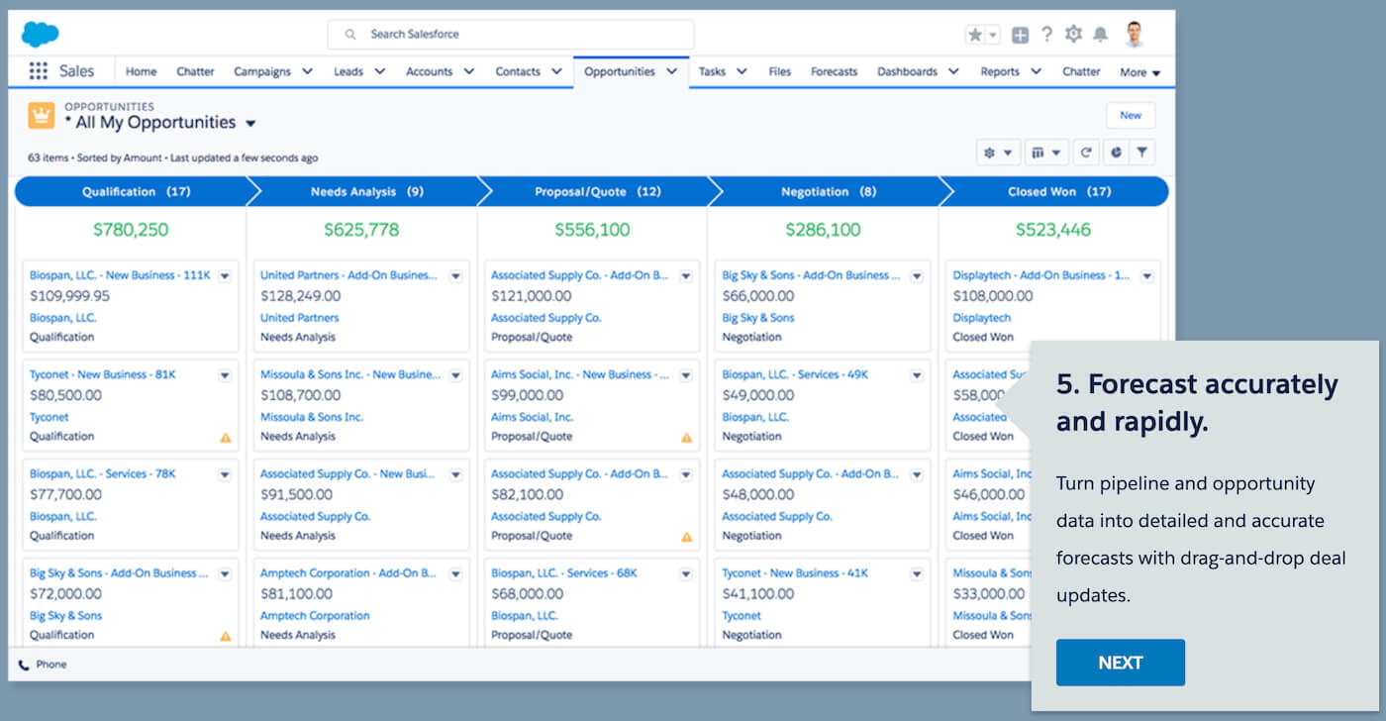Open the Kanban display-as dropdown
This screenshot has width=1386, height=721.
point(1046,153)
